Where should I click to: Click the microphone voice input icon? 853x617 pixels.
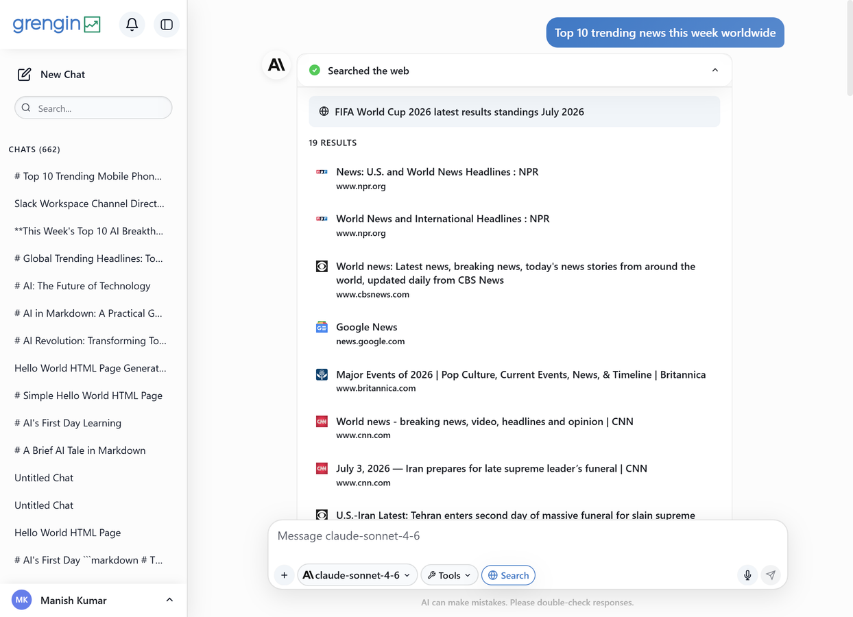[x=747, y=575]
